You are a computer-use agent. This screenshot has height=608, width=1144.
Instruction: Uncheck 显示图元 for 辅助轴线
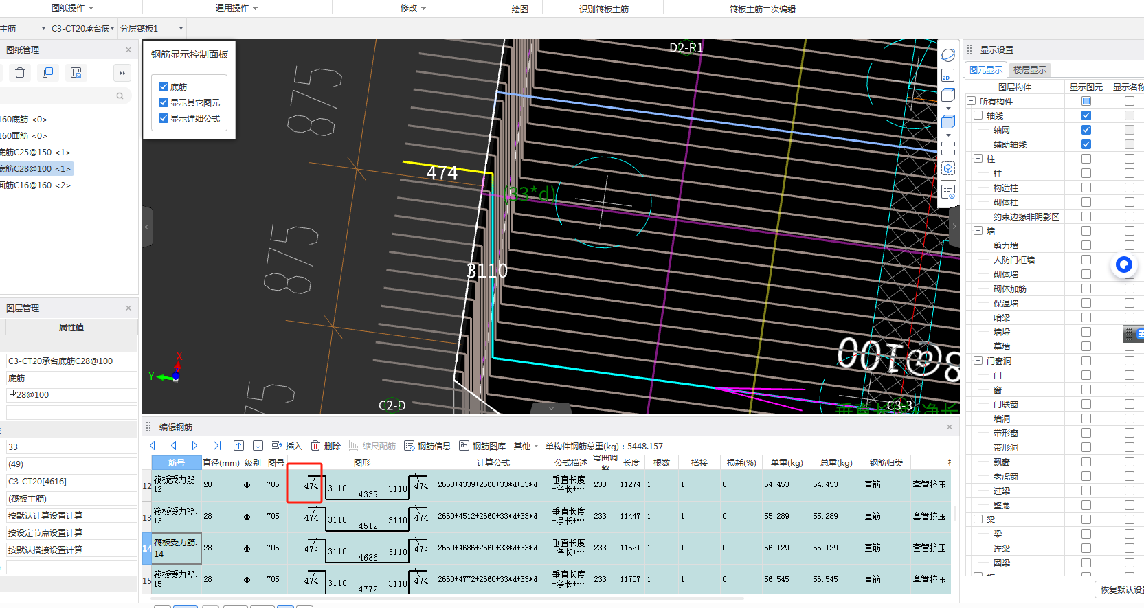click(x=1086, y=144)
